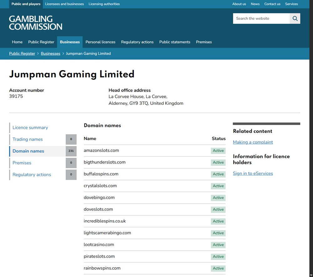Open Public statements navigation item

175,42
